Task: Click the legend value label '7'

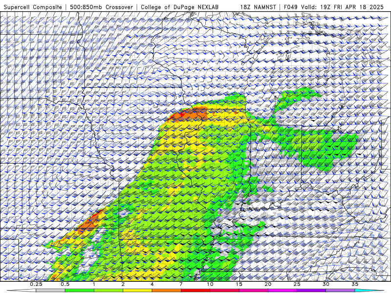Action: [181, 284]
